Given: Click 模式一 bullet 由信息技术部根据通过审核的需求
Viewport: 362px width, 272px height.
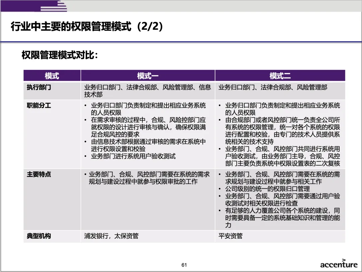Looking at the screenshot, I should coord(145,145).
